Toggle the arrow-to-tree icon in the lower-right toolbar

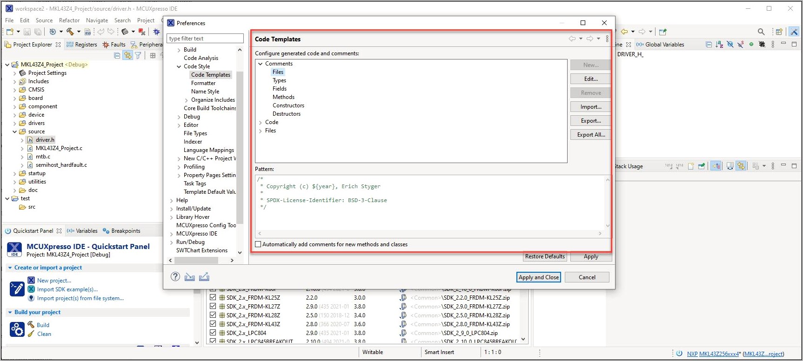(716, 166)
